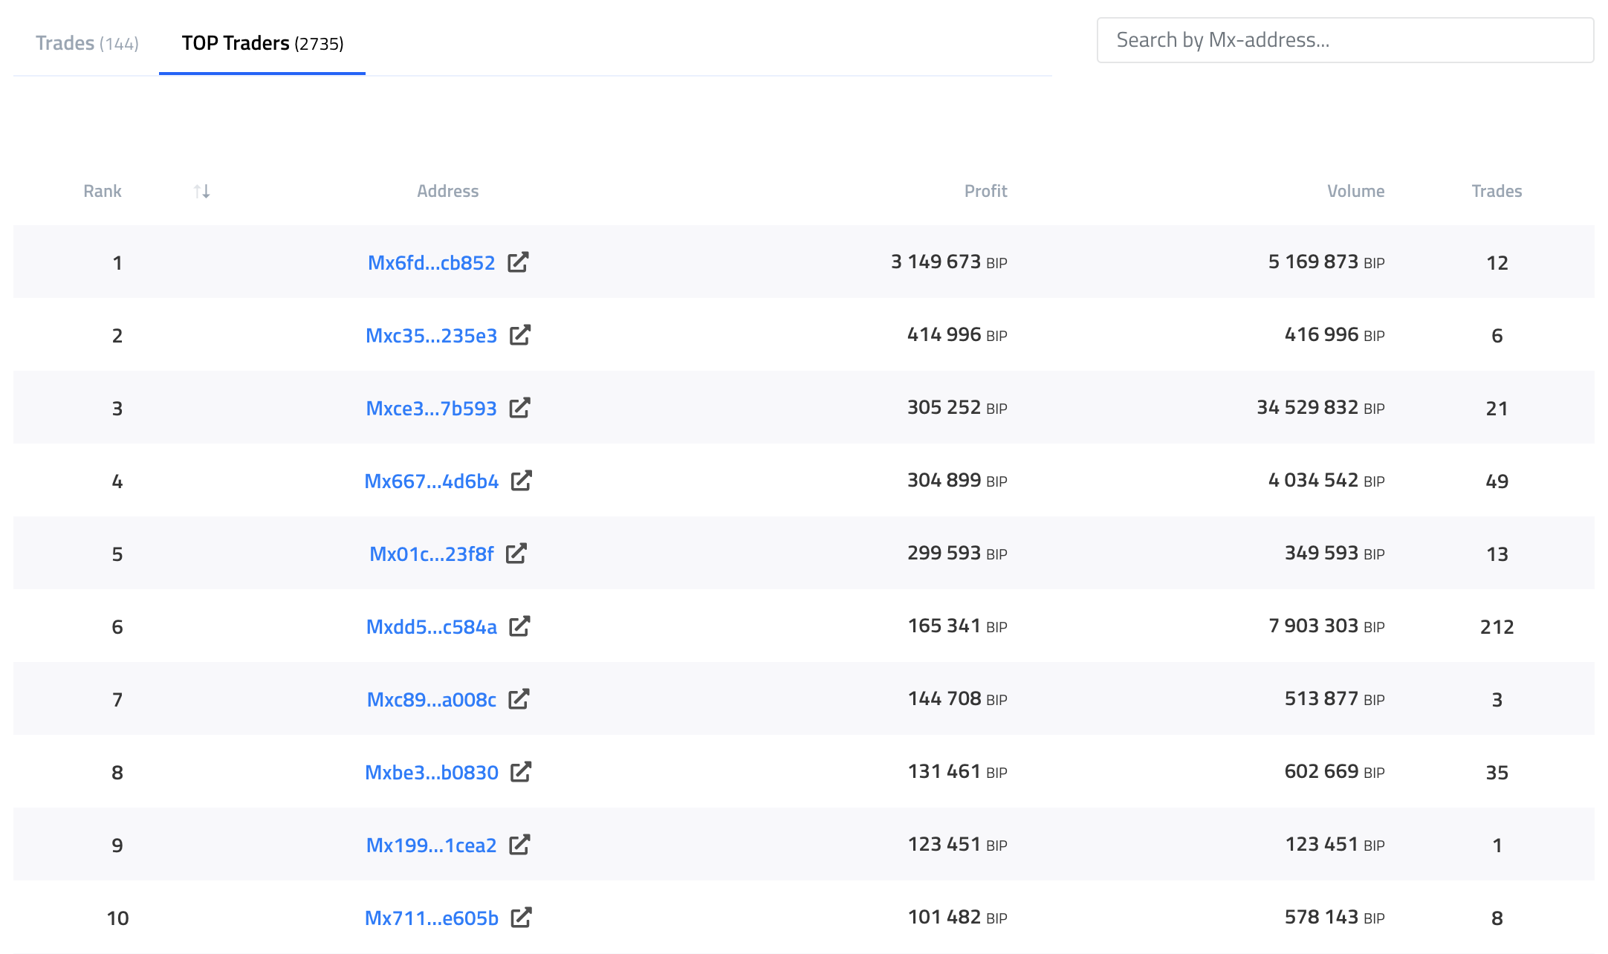Image resolution: width=1608 pixels, height=954 pixels.
Task: Open external link icon for Mx711...e605b
Action: click(522, 918)
